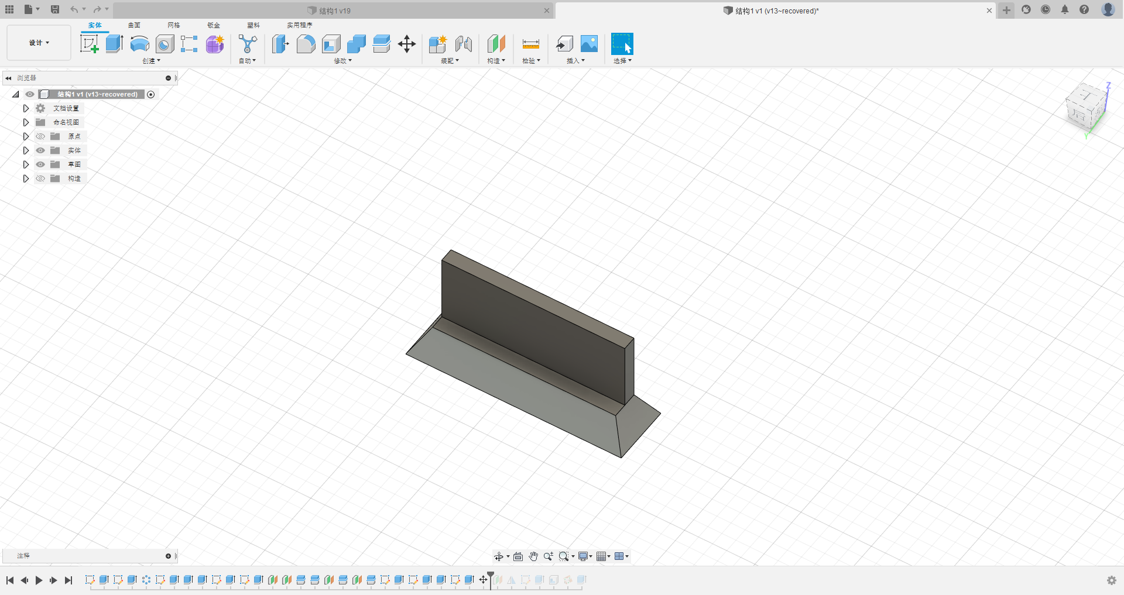
Task: Open the 装配 dropdown menu
Action: pos(450,61)
